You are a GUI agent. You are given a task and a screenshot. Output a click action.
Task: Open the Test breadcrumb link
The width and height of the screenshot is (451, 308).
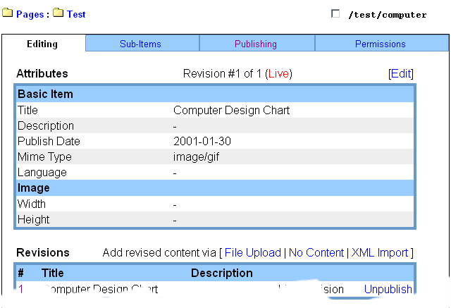pyautogui.click(x=76, y=14)
